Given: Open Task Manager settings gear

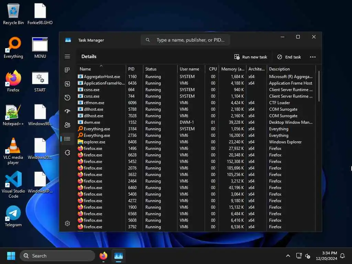Looking at the screenshot, I should 67,223.
